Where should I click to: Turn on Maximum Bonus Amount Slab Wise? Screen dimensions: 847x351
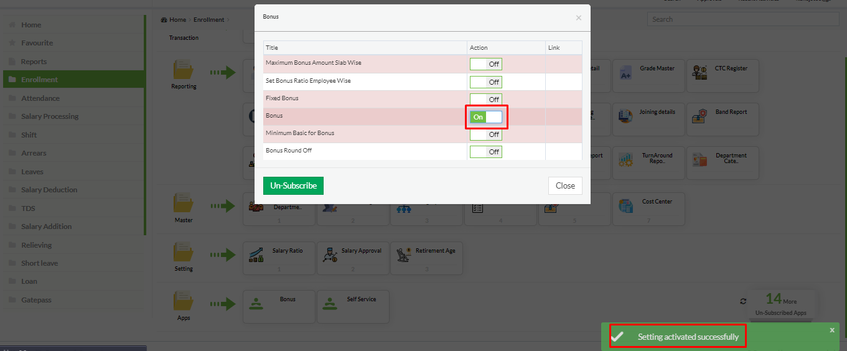[x=486, y=64]
